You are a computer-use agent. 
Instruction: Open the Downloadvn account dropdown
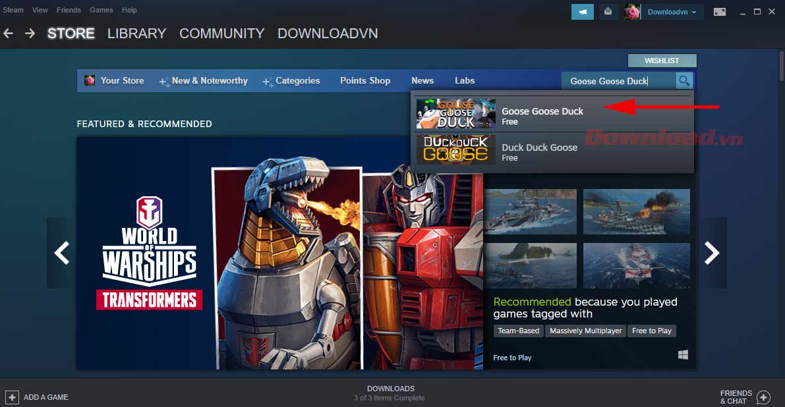click(672, 12)
